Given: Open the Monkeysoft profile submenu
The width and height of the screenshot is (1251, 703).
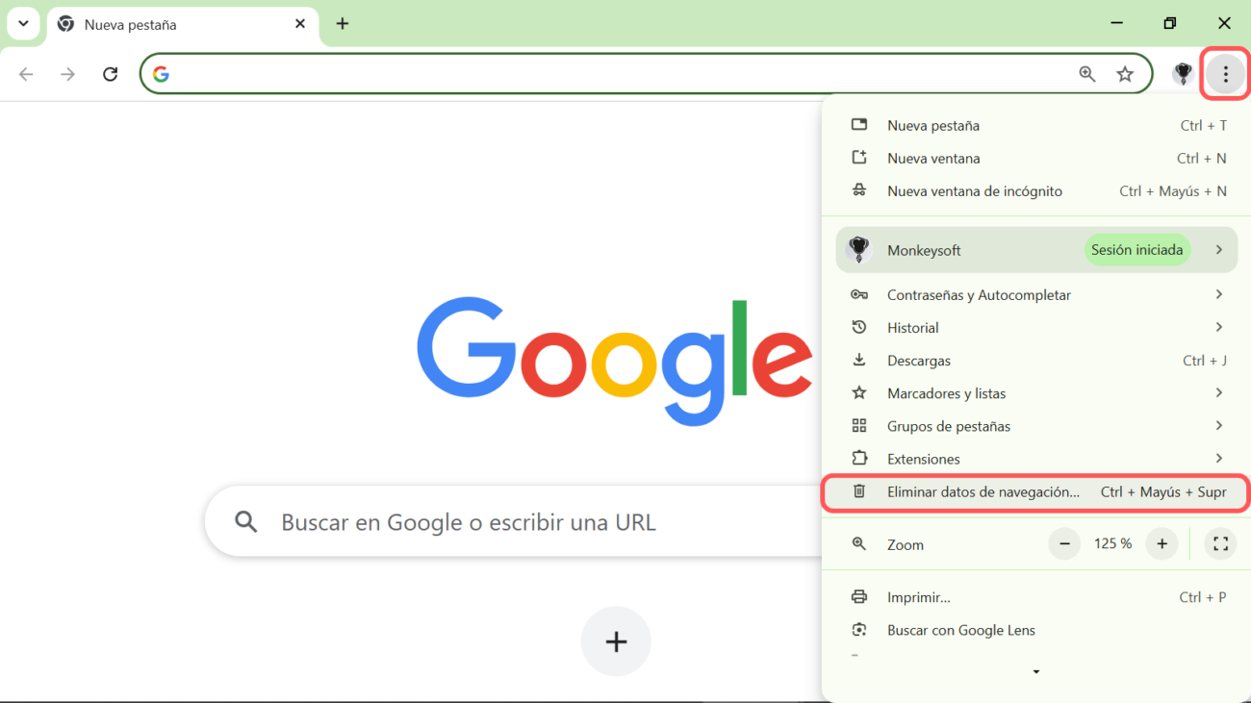Looking at the screenshot, I should pos(1036,250).
